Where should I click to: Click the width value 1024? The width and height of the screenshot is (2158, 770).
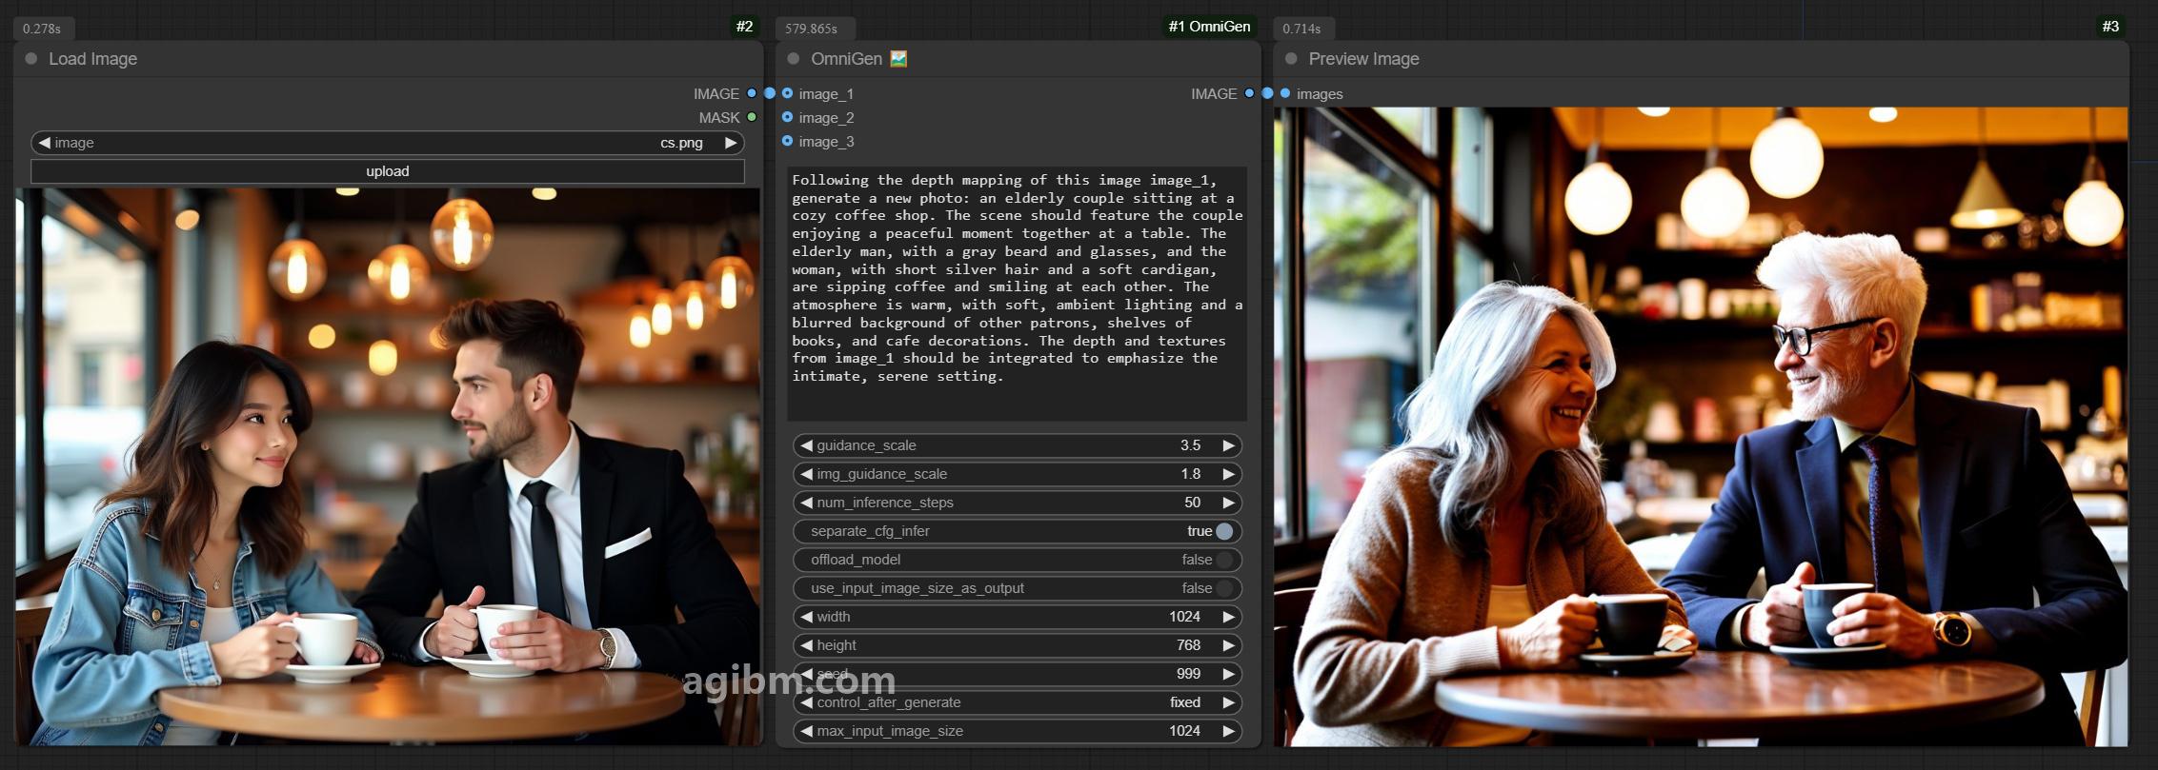point(1184,617)
